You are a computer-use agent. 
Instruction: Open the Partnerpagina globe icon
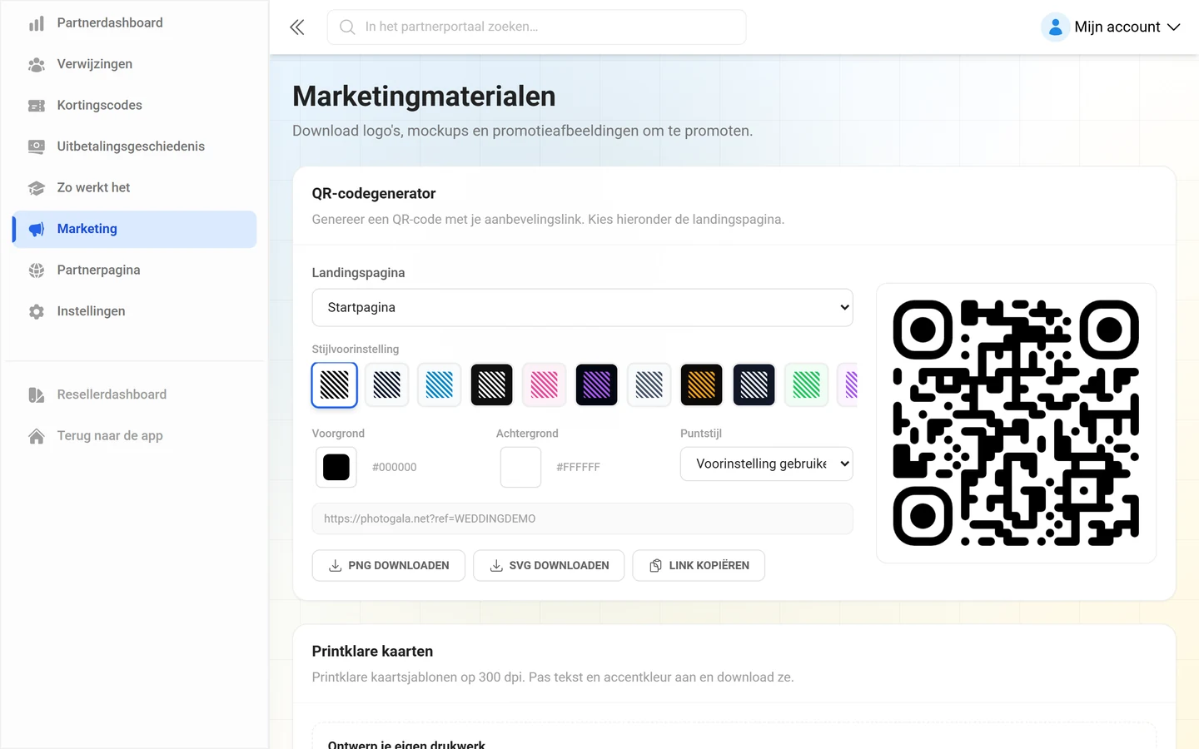click(37, 270)
